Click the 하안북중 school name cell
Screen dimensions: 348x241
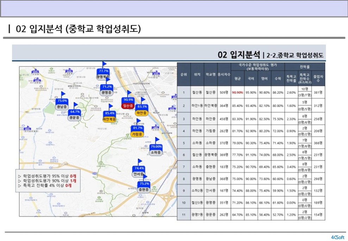click(x=210, y=106)
